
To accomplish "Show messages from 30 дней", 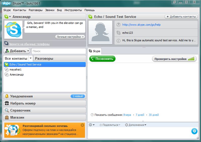I will point(154,115).
